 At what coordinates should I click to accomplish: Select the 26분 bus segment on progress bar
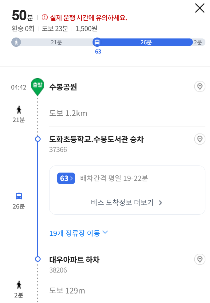click(x=146, y=42)
